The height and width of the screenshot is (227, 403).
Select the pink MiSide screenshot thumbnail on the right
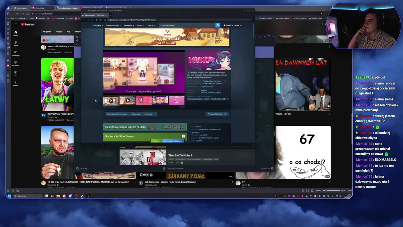click(x=176, y=101)
